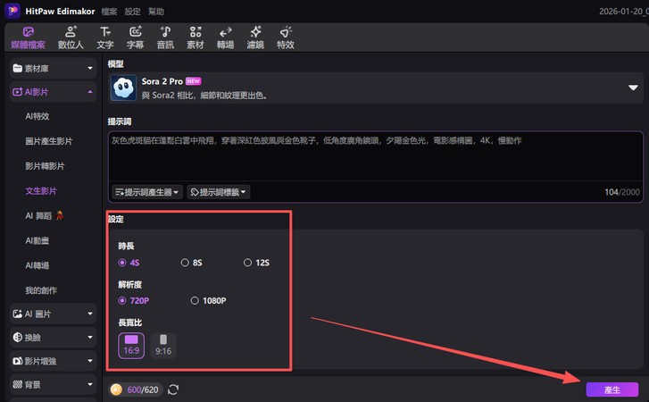Select the 文字 text tool
This screenshot has height=402, width=649.
click(105, 38)
